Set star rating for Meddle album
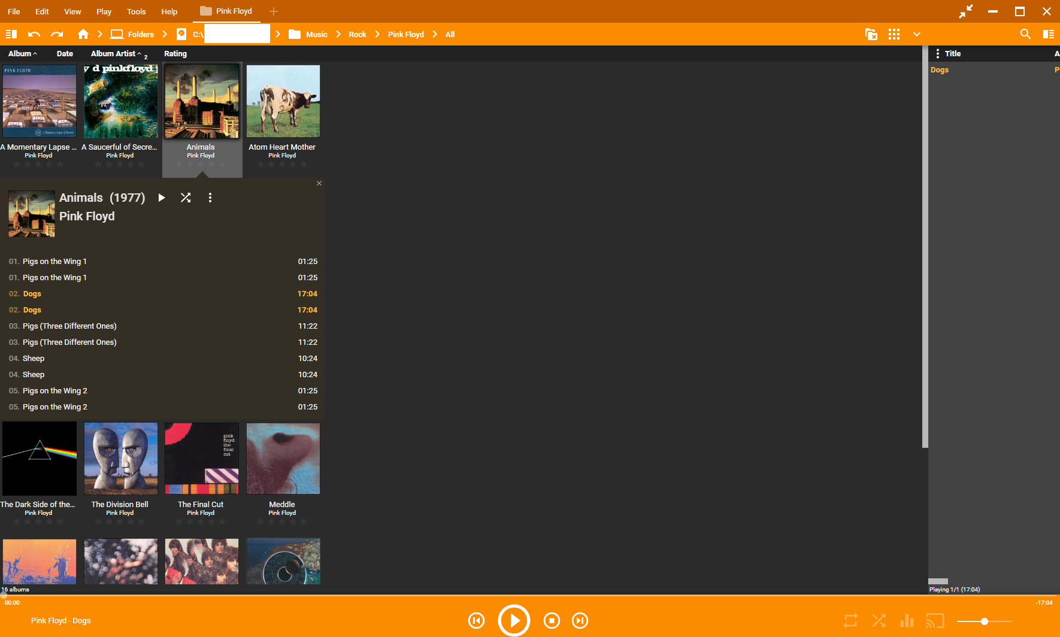Image resolution: width=1060 pixels, height=637 pixels. tap(282, 521)
